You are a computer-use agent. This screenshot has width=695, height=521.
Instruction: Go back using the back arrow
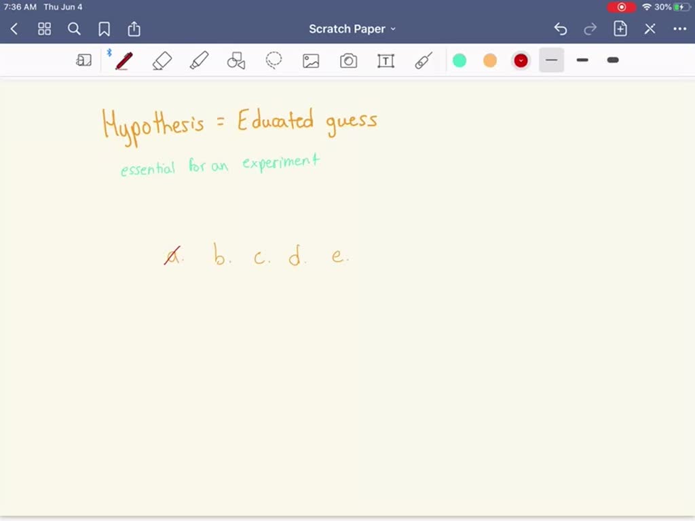[x=14, y=28]
